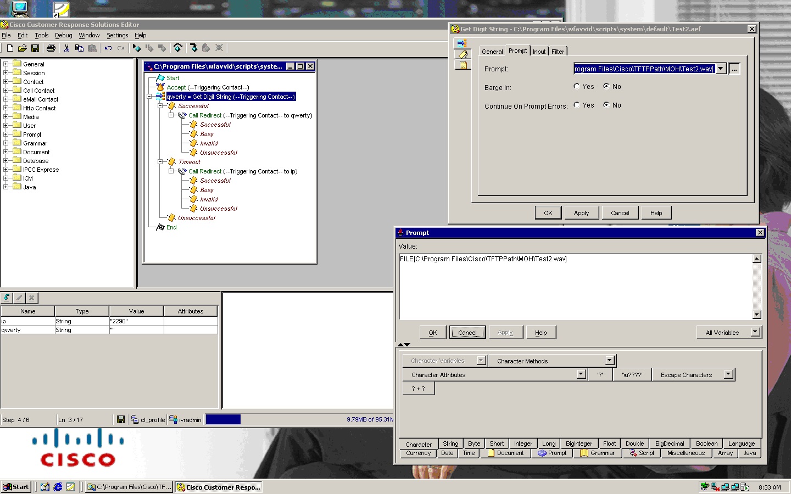Image resolution: width=791 pixels, height=494 pixels.
Task: Click the New script toolbar icon
Action: (10, 48)
